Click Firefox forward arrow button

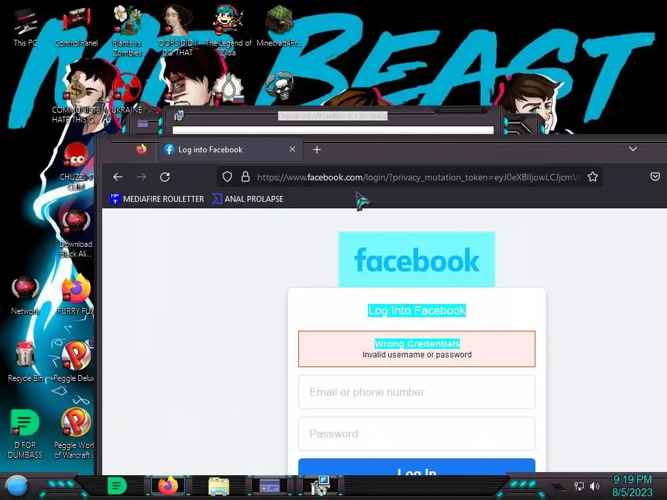click(x=141, y=177)
